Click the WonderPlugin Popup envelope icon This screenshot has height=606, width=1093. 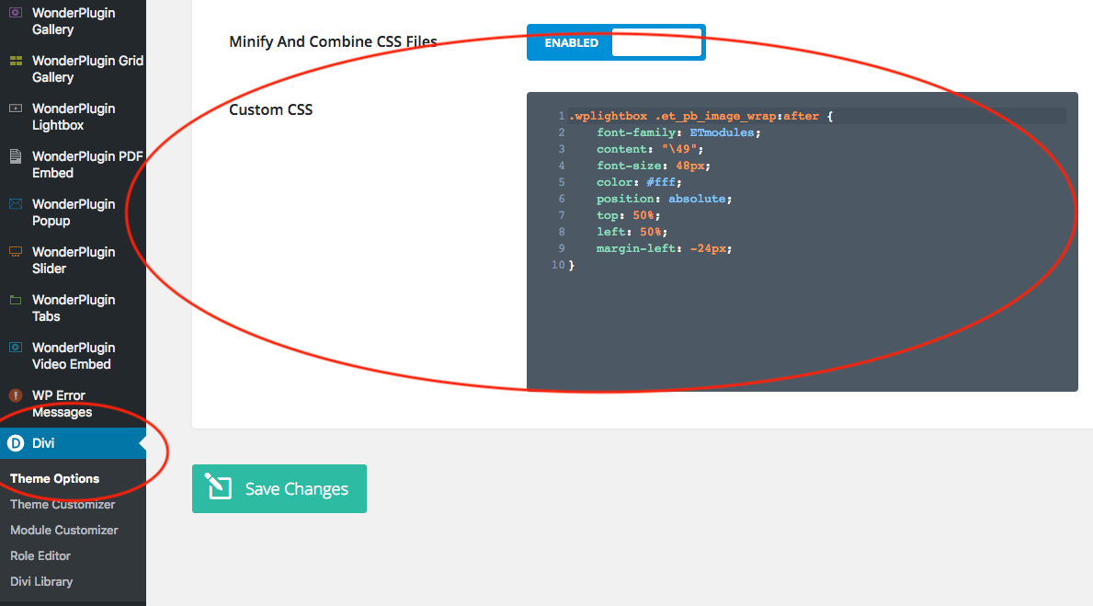pyautogui.click(x=16, y=204)
